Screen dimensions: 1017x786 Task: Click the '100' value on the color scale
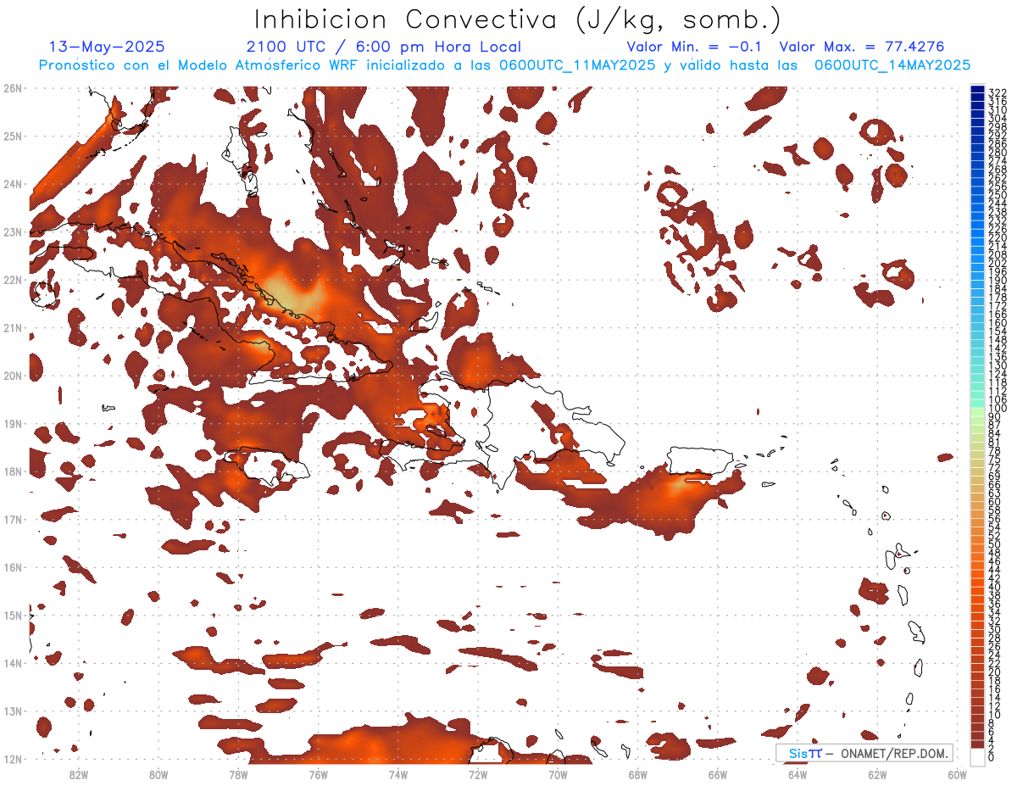[998, 409]
